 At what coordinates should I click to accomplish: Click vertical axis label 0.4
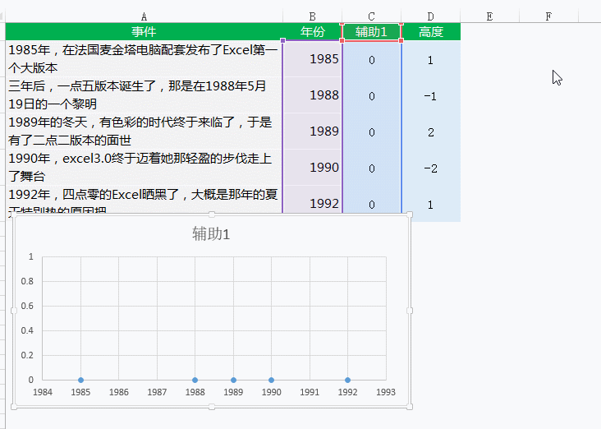[x=27, y=330]
